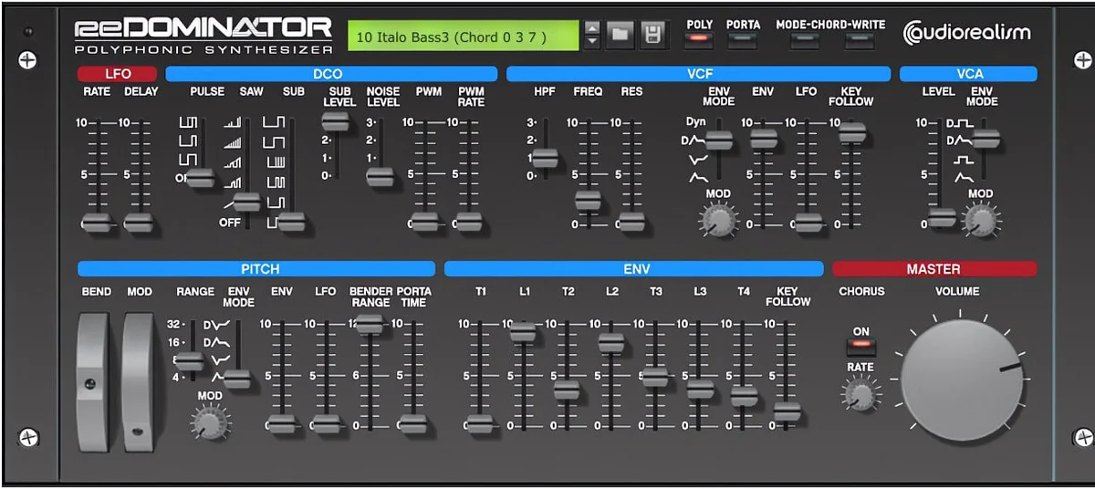
Task: Click the envelope L1 slider handle
Action: tap(523, 332)
